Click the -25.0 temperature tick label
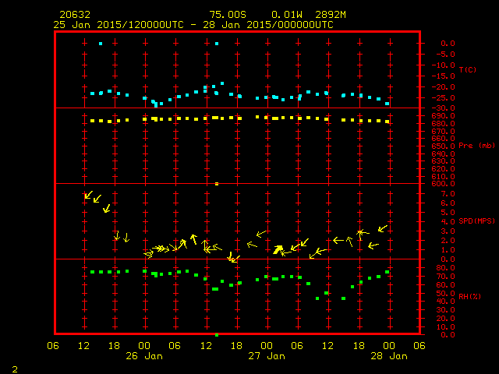 coord(444,97)
